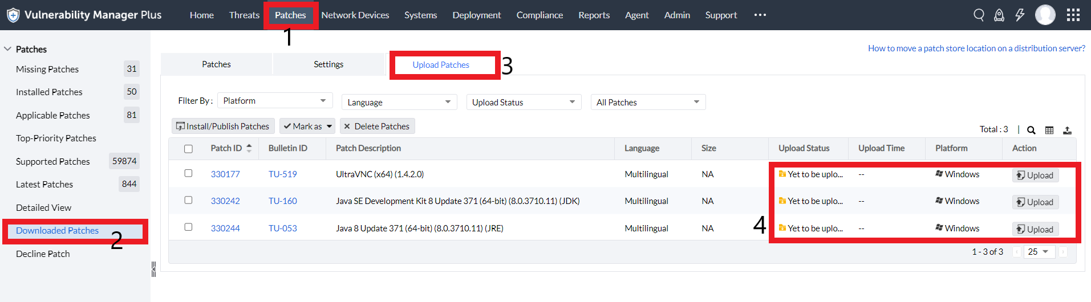Upload the UltraVNC patch
Screen dimensions: 1091x302
coord(1035,175)
